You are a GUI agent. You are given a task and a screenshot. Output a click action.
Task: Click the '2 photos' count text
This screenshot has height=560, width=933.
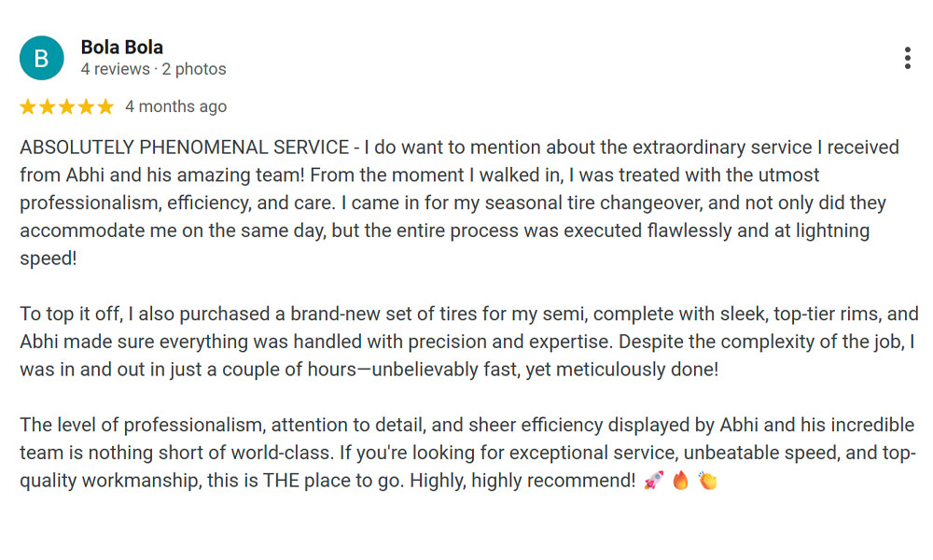[194, 69]
